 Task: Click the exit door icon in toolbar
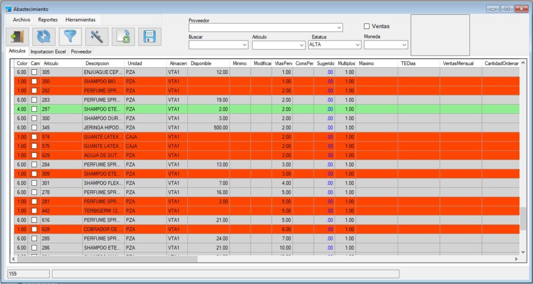click(x=17, y=36)
